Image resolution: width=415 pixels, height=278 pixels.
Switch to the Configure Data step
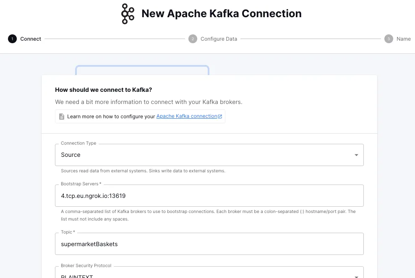219,39
